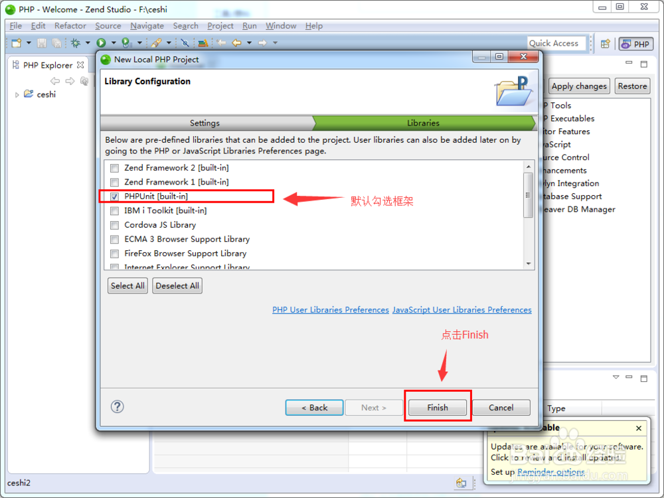Dismiss the Updates available popup
The width and height of the screenshot is (664, 498).
(639, 428)
